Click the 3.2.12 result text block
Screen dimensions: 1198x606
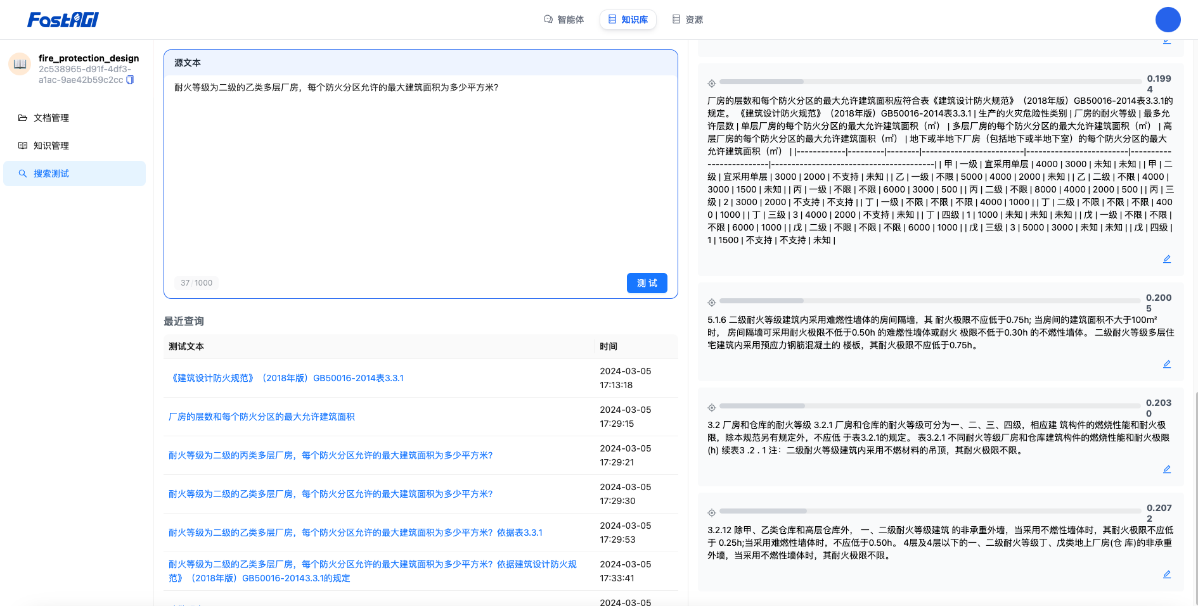[941, 543]
